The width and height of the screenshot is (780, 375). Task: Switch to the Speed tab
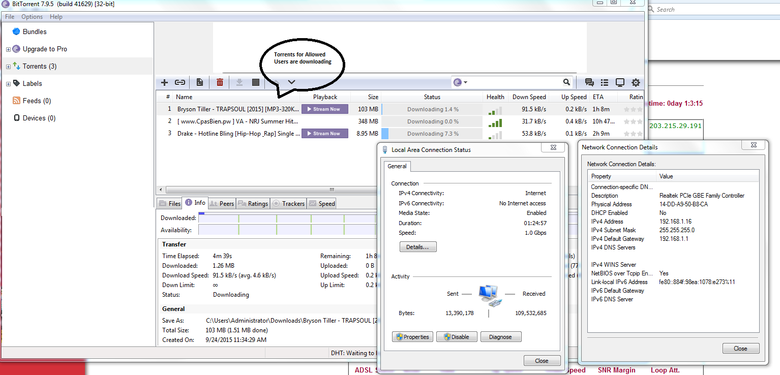[322, 203]
